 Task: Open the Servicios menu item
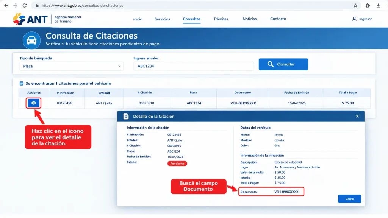(x=162, y=19)
